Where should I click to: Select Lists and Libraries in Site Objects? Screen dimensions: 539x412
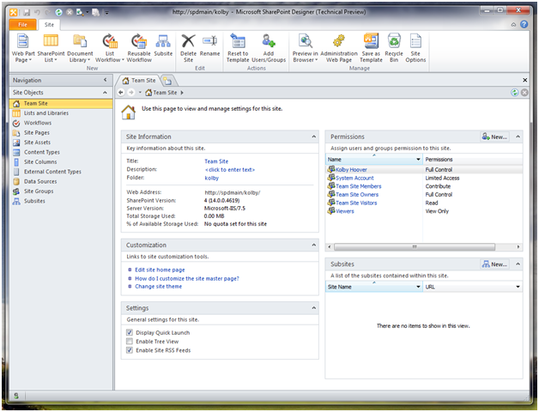tap(46, 113)
